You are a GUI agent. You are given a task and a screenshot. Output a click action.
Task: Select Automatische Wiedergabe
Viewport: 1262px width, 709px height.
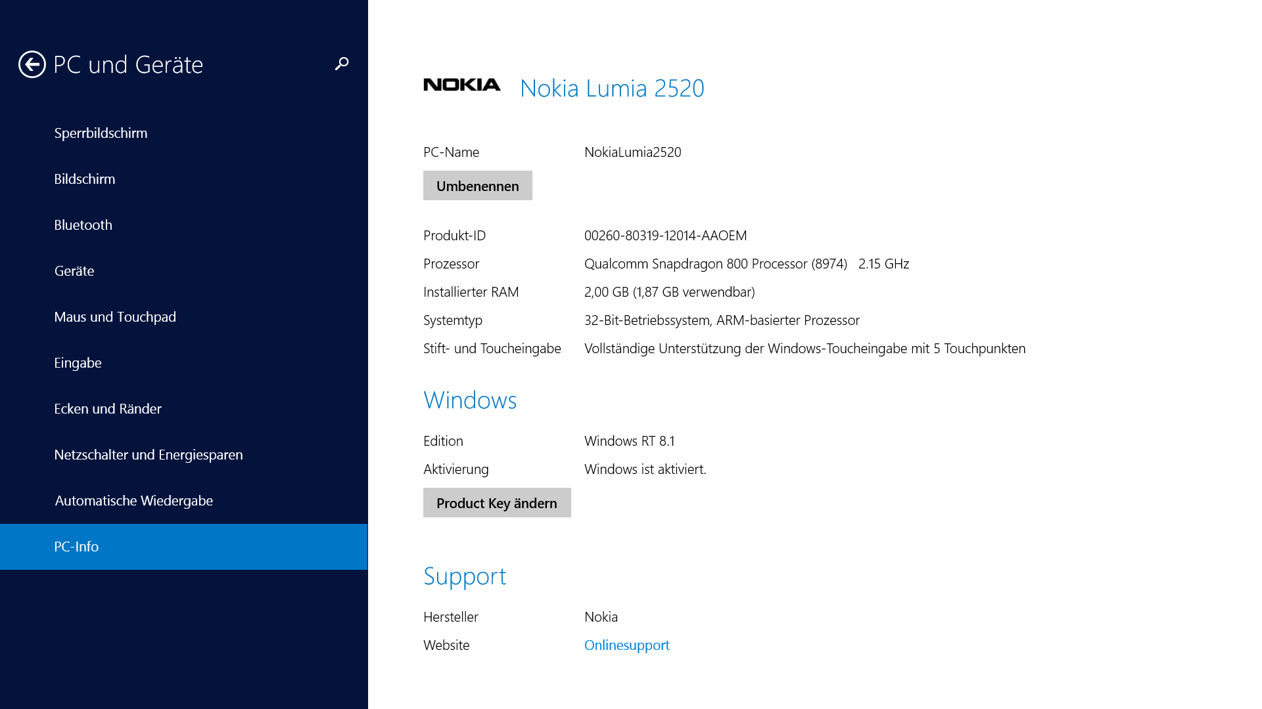(x=133, y=501)
